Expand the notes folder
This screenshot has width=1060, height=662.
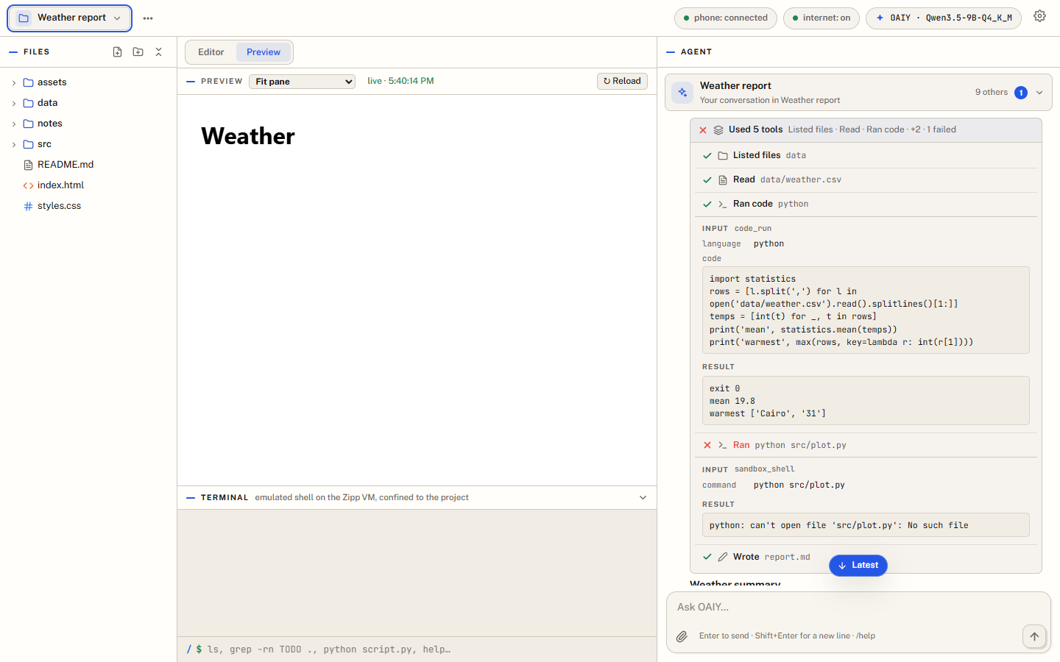coord(88,124)
